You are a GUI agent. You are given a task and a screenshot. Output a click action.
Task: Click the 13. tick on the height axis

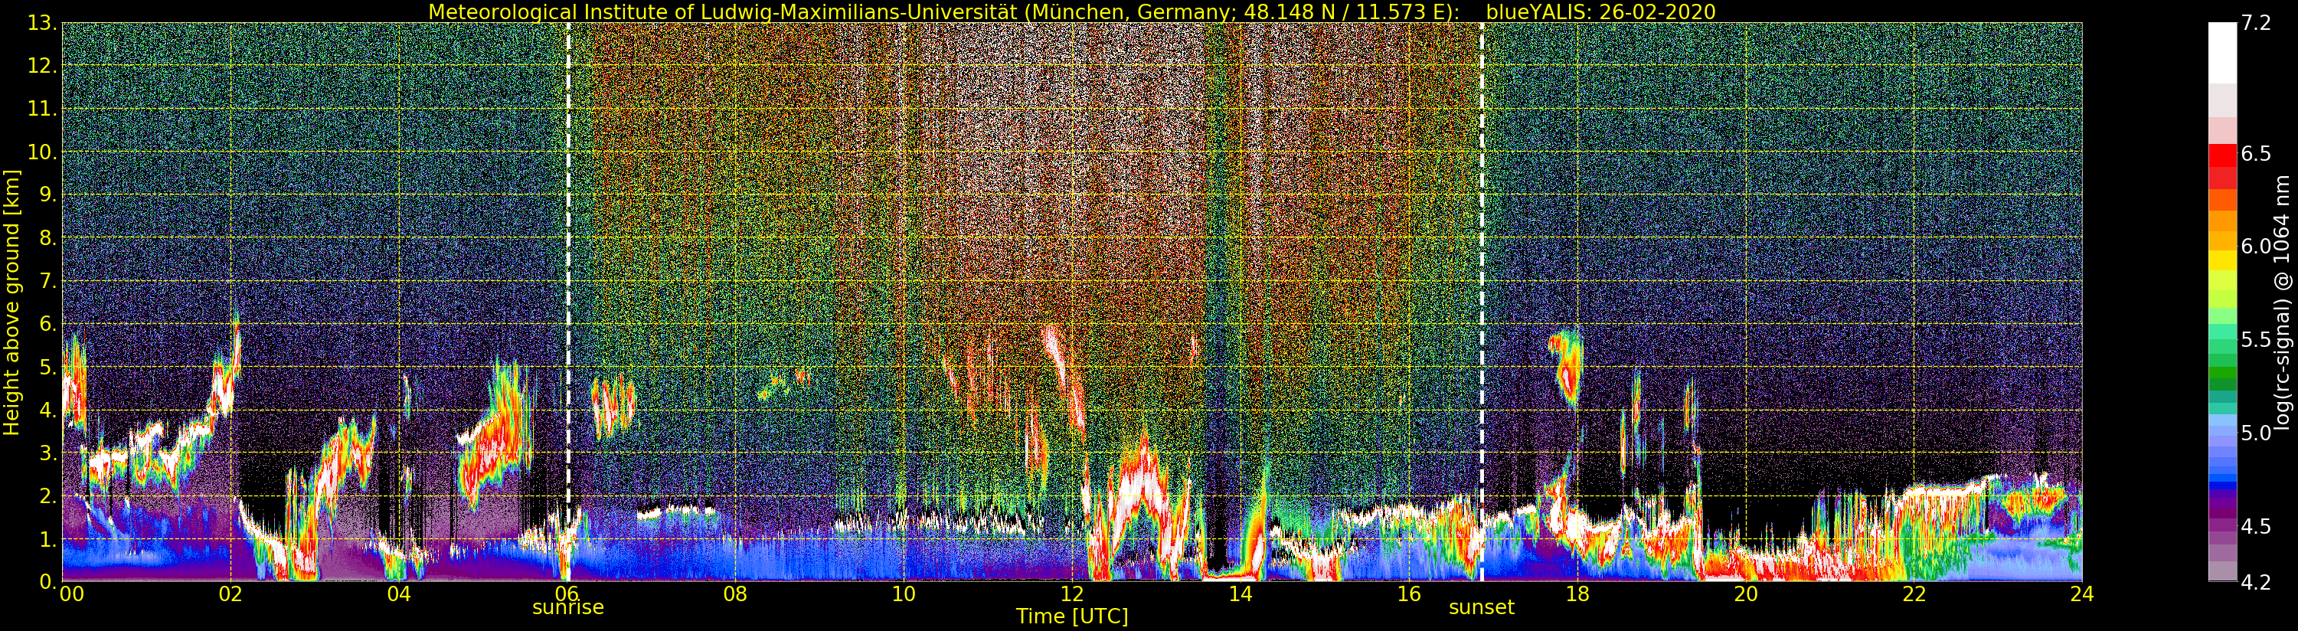coord(42,24)
